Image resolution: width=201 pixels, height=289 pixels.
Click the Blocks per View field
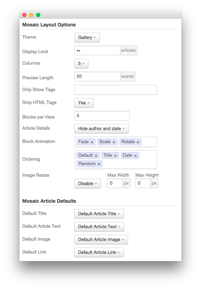click(x=102, y=116)
